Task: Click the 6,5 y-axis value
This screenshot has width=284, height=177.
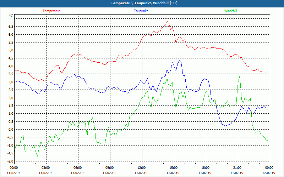Action: tap(11, 27)
